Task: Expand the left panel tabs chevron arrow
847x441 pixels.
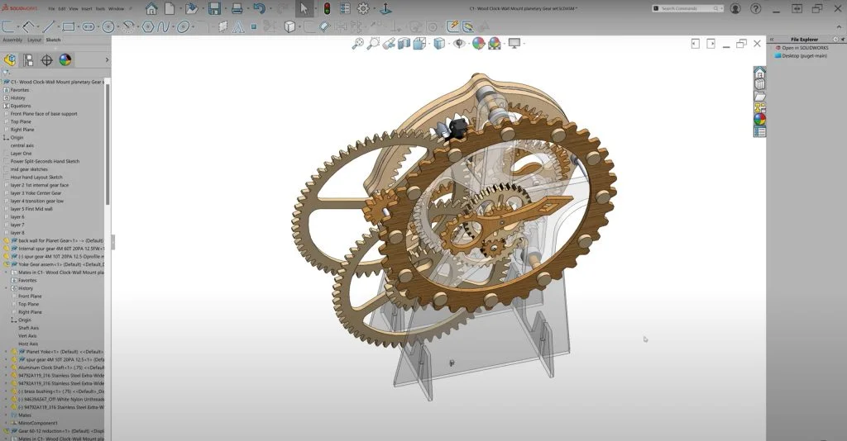Action: click(x=106, y=59)
